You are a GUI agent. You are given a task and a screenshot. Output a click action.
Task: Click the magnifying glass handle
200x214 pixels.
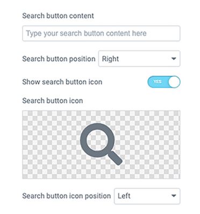116,158
